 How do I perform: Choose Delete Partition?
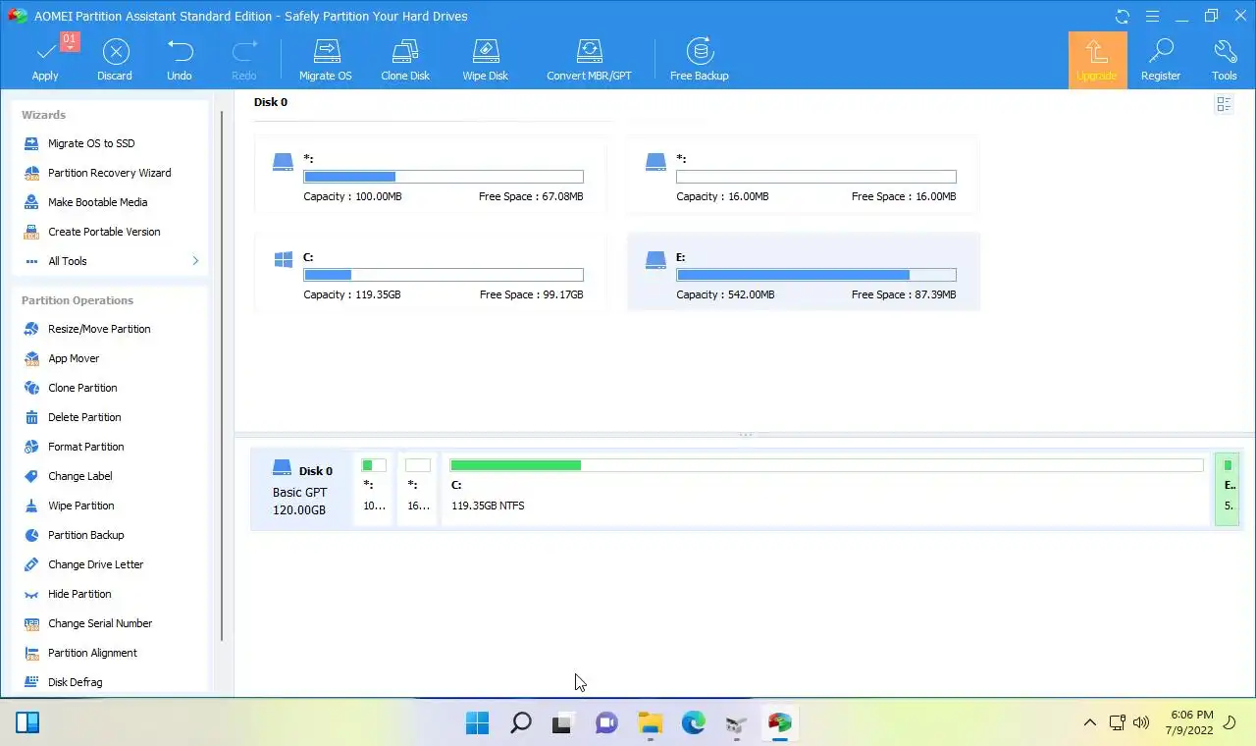coord(84,417)
